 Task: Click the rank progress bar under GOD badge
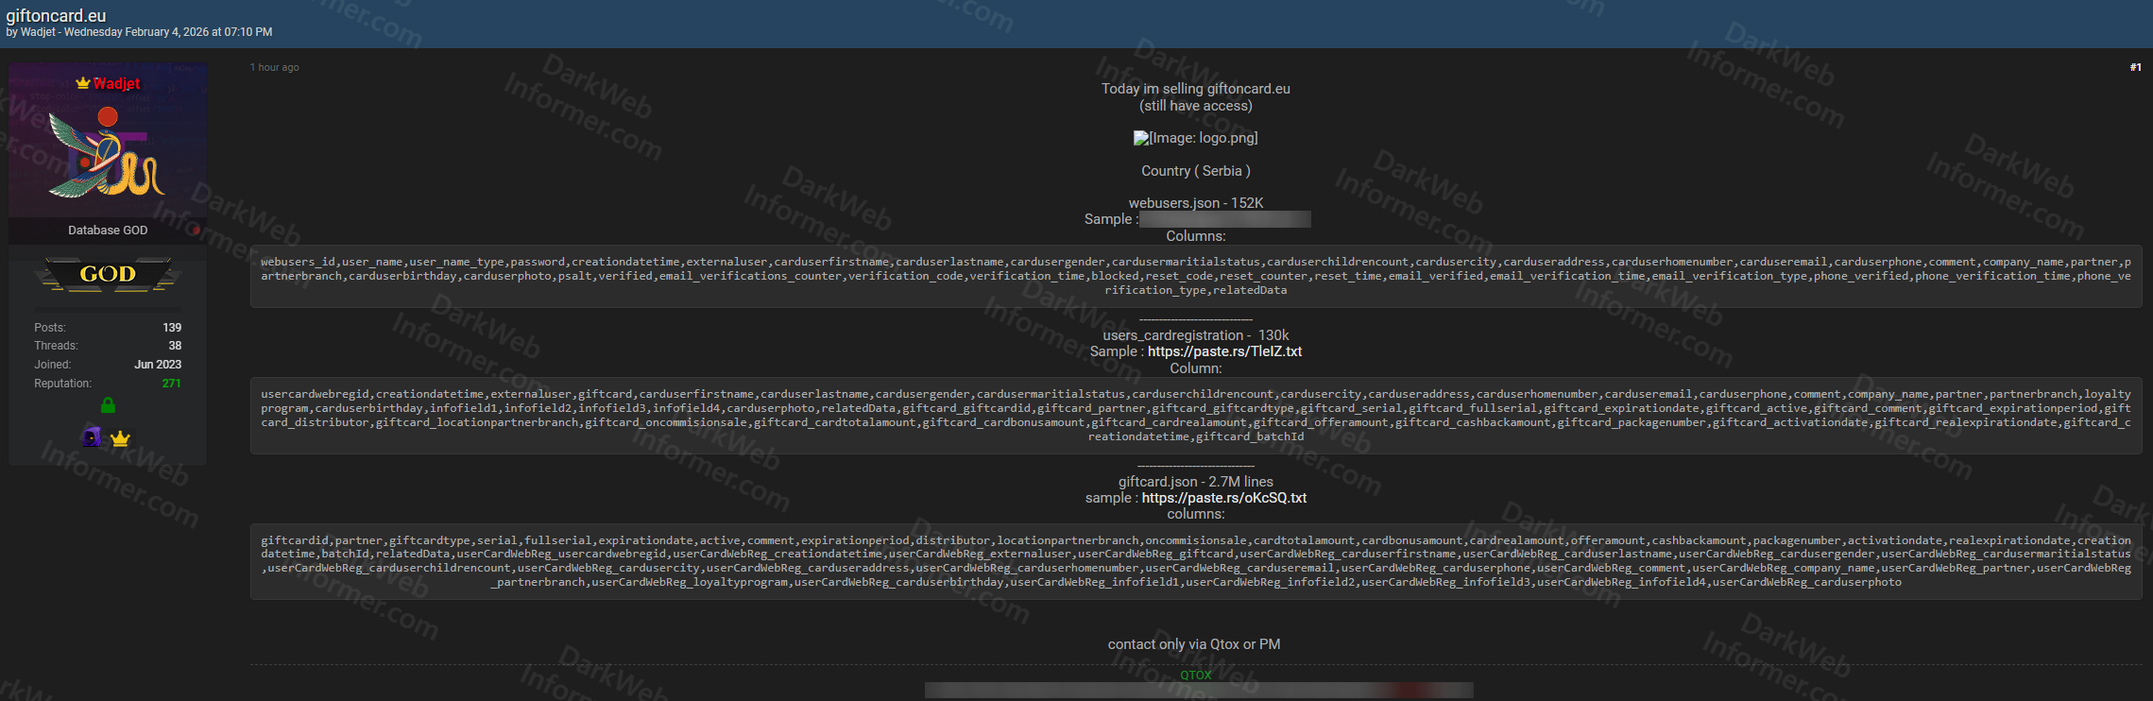click(x=108, y=309)
